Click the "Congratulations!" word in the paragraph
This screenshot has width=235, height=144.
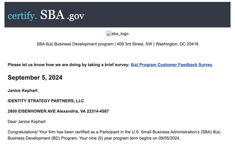coord(23,132)
